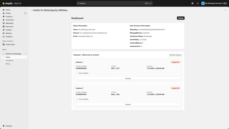Click the Logged Out badge of Instance 2
Screen dimensions: 229x129
(x=175, y=88)
